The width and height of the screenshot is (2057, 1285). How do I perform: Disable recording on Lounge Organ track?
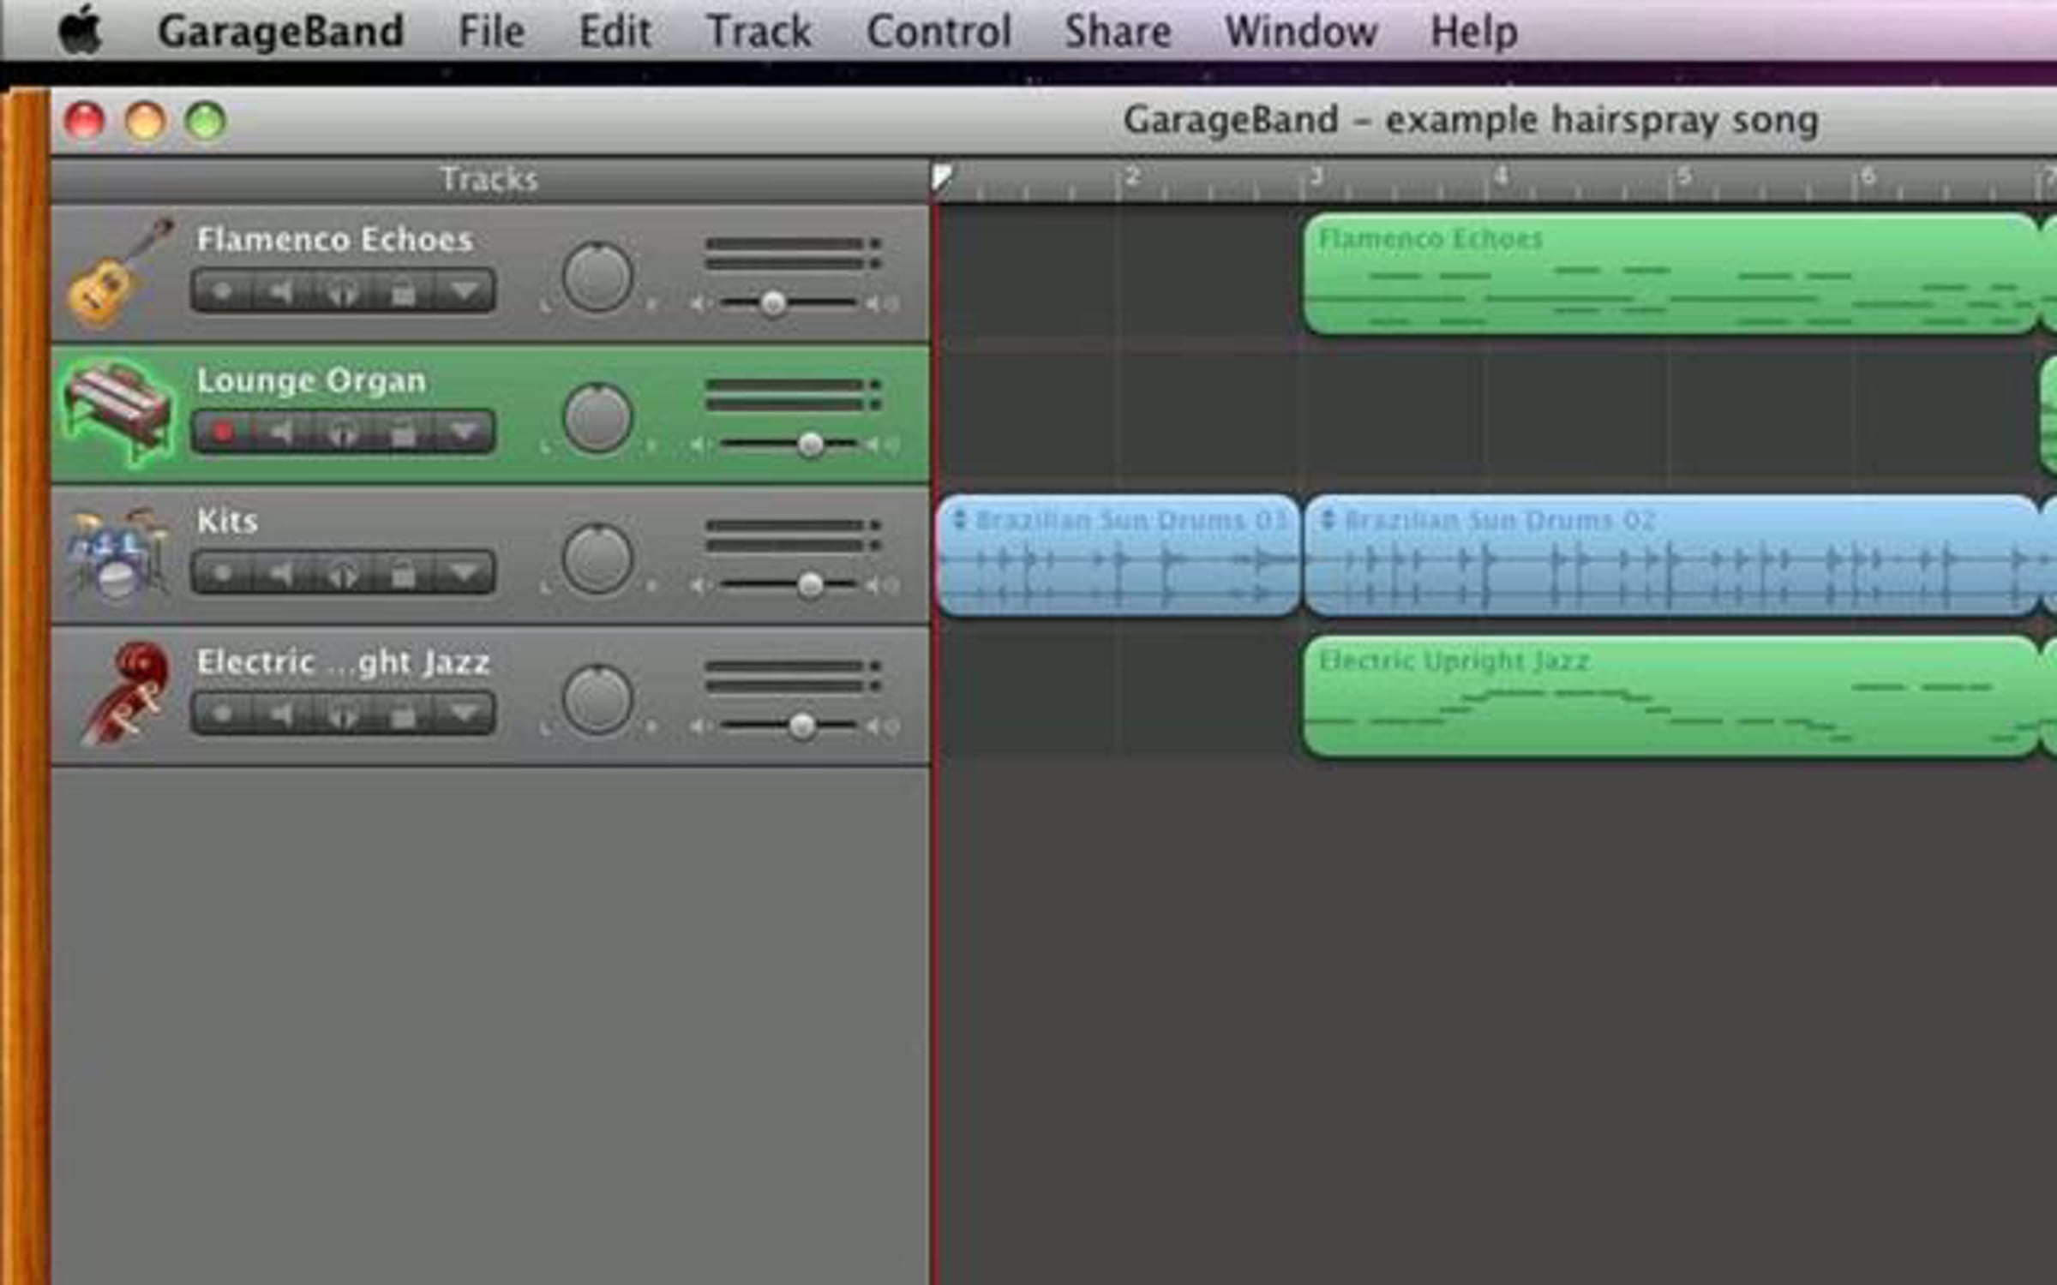[223, 432]
